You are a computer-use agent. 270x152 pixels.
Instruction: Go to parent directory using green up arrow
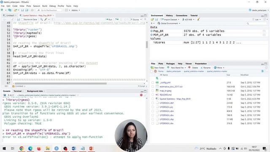157,79
